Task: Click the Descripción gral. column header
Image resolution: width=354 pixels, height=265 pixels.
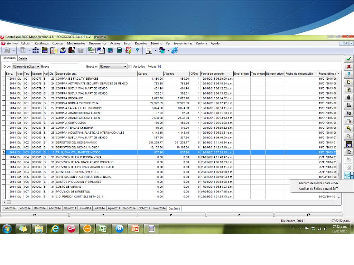Action: point(96,74)
